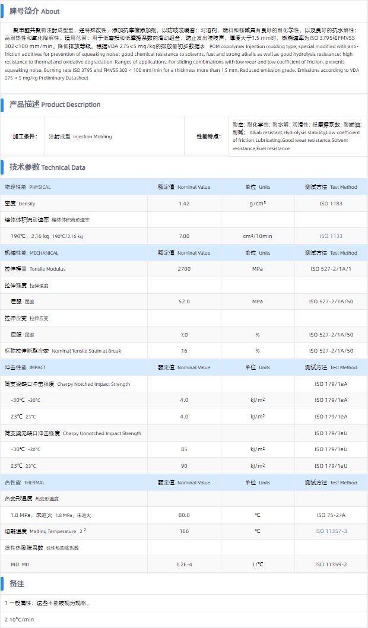Viewport: 368px width, 628px height.
Task: Click the 1/℃ unit cell
Action: pyautogui.click(x=258, y=564)
